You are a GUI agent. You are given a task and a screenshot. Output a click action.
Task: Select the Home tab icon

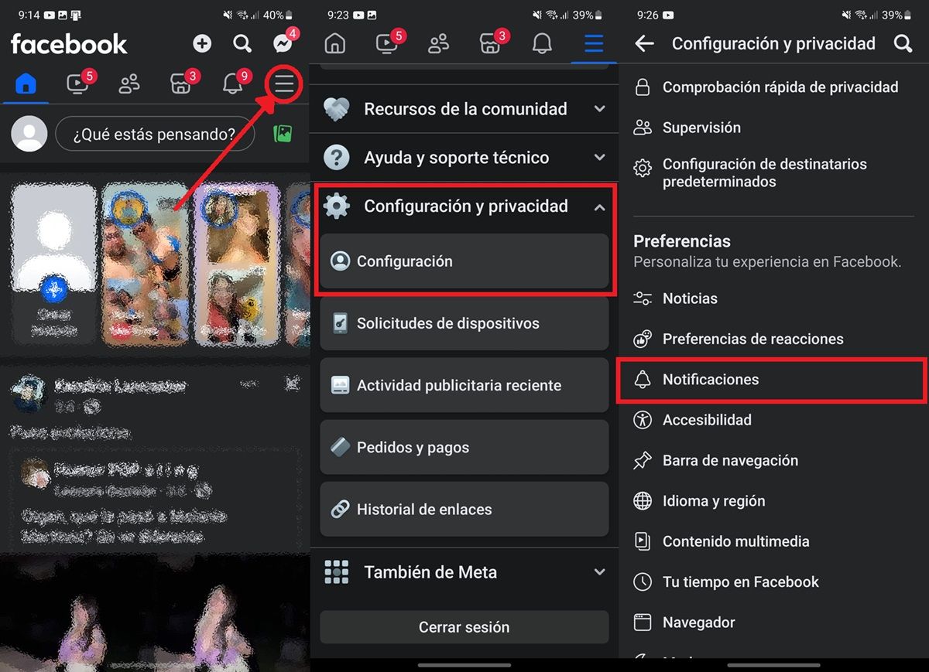click(25, 84)
